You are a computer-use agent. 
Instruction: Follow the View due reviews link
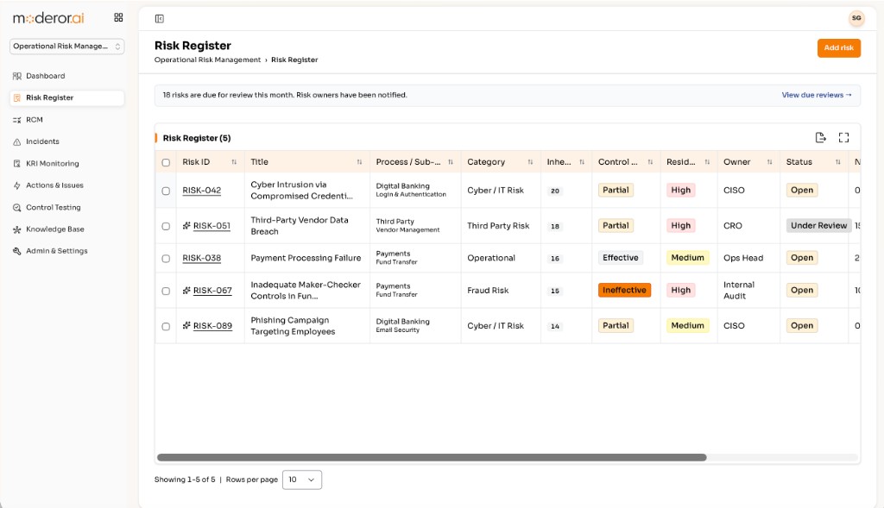(817, 95)
